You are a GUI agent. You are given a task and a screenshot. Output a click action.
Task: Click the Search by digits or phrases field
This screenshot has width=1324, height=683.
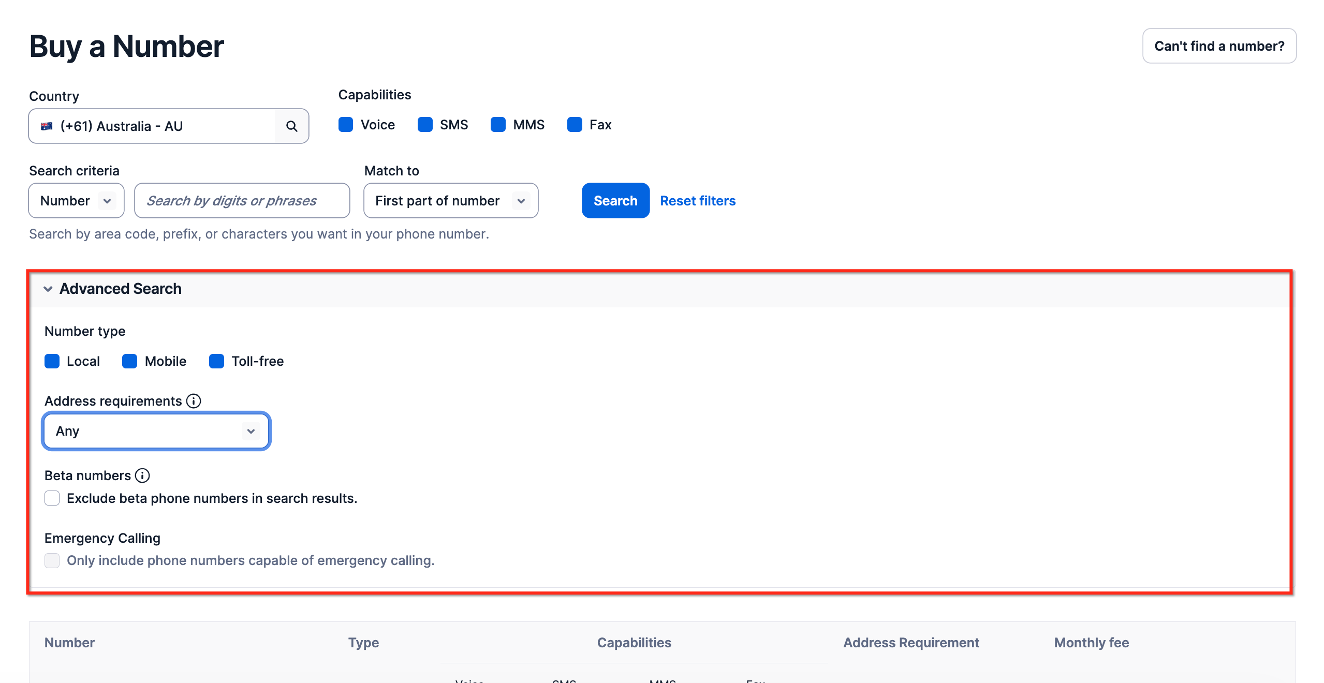(x=242, y=201)
